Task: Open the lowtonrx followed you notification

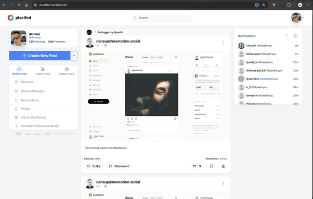Action: [268, 96]
